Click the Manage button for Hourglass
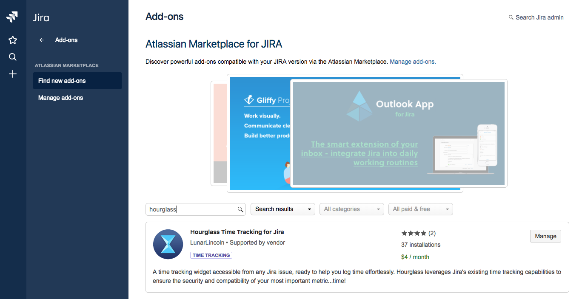Viewport: 582px width, 299px height. click(546, 236)
